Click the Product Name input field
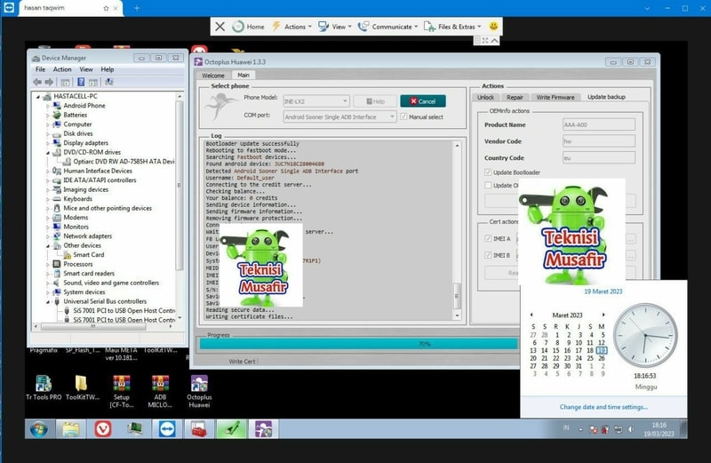This screenshot has width=711, height=463. [598, 124]
